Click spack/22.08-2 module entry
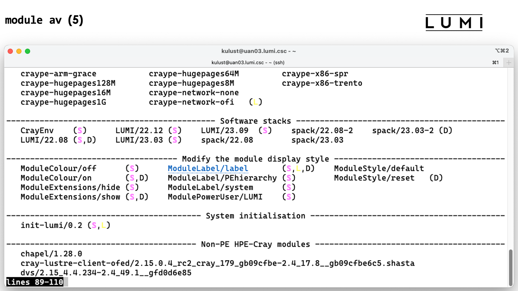 click(322, 130)
